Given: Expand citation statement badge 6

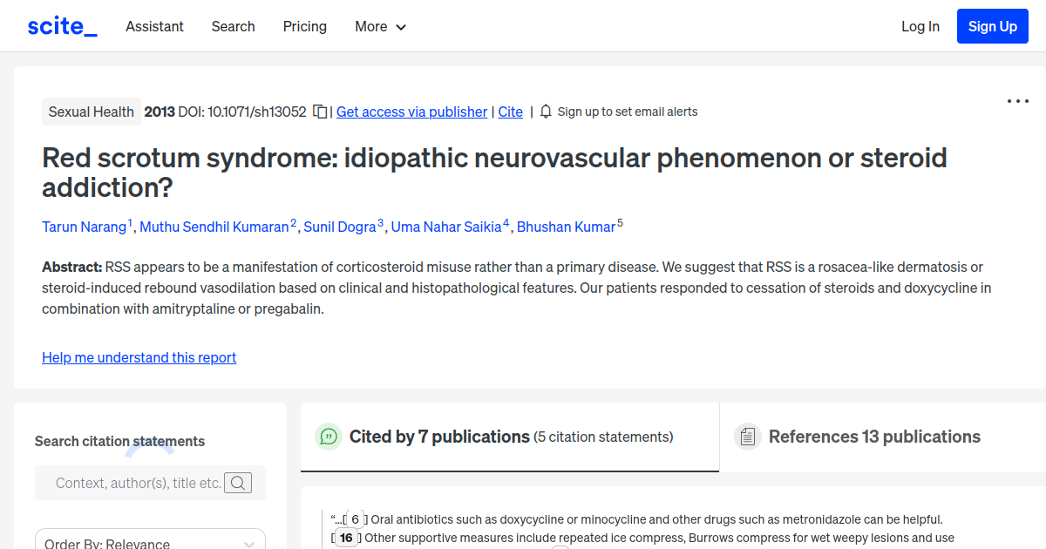Looking at the screenshot, I should (355, 519).
